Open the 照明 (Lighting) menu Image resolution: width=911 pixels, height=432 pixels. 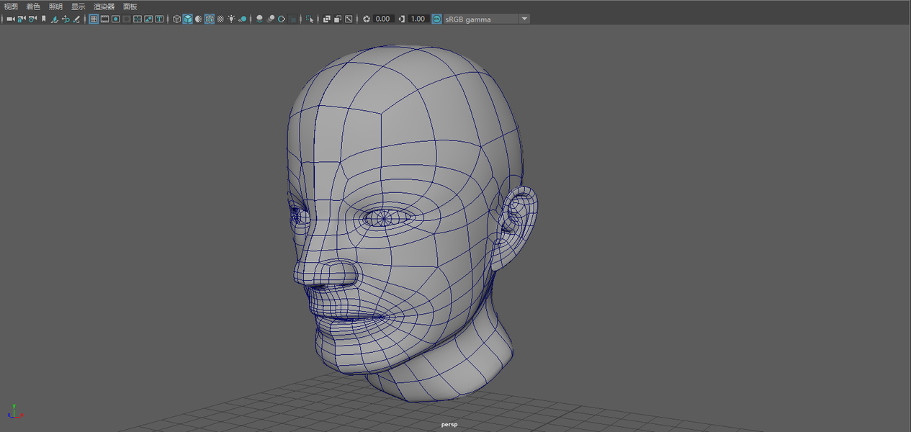55,6
